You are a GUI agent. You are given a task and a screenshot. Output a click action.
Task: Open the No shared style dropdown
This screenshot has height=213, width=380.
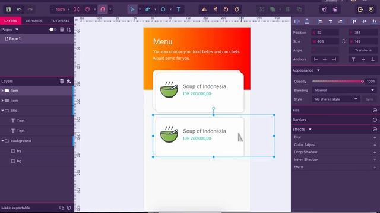click(335, 99)
